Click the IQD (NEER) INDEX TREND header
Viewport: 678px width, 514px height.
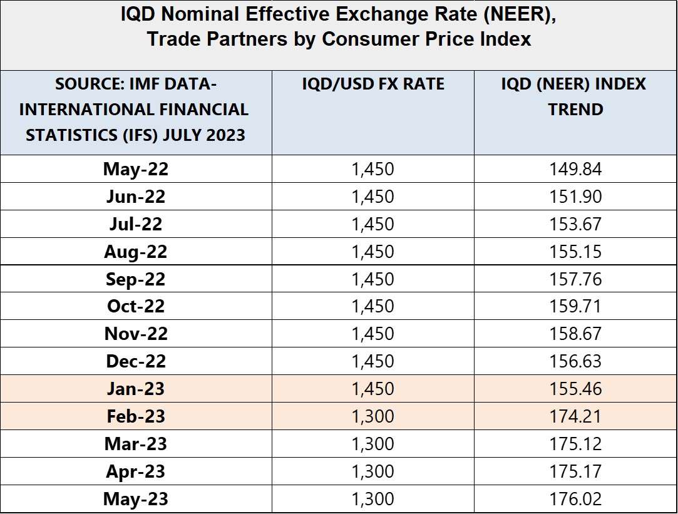(x=575, y=96)
